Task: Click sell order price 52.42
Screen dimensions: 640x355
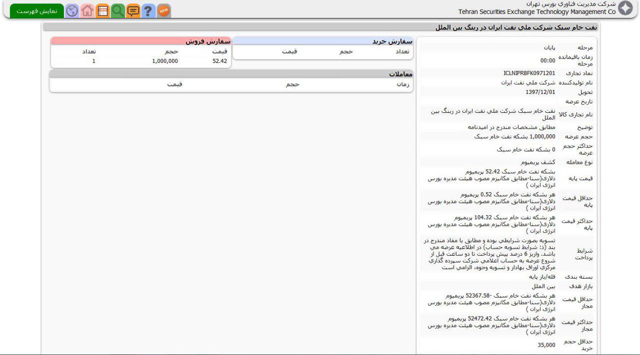Action: tap(219, 61)
